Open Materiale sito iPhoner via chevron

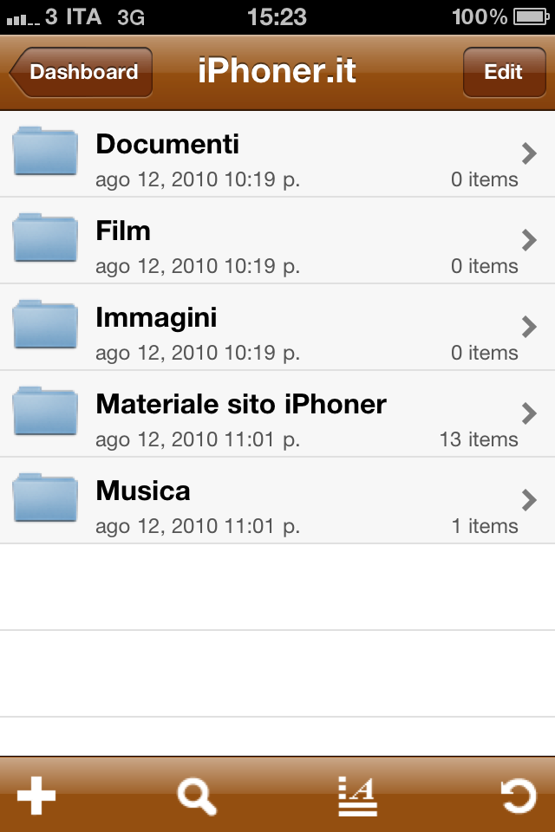tap(529, 413)
